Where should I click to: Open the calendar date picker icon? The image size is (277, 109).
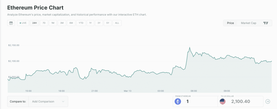tap(11, 23)
